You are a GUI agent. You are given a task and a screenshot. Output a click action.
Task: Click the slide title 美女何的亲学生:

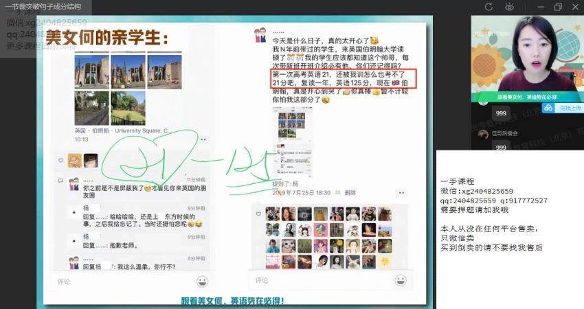[107, 37]
